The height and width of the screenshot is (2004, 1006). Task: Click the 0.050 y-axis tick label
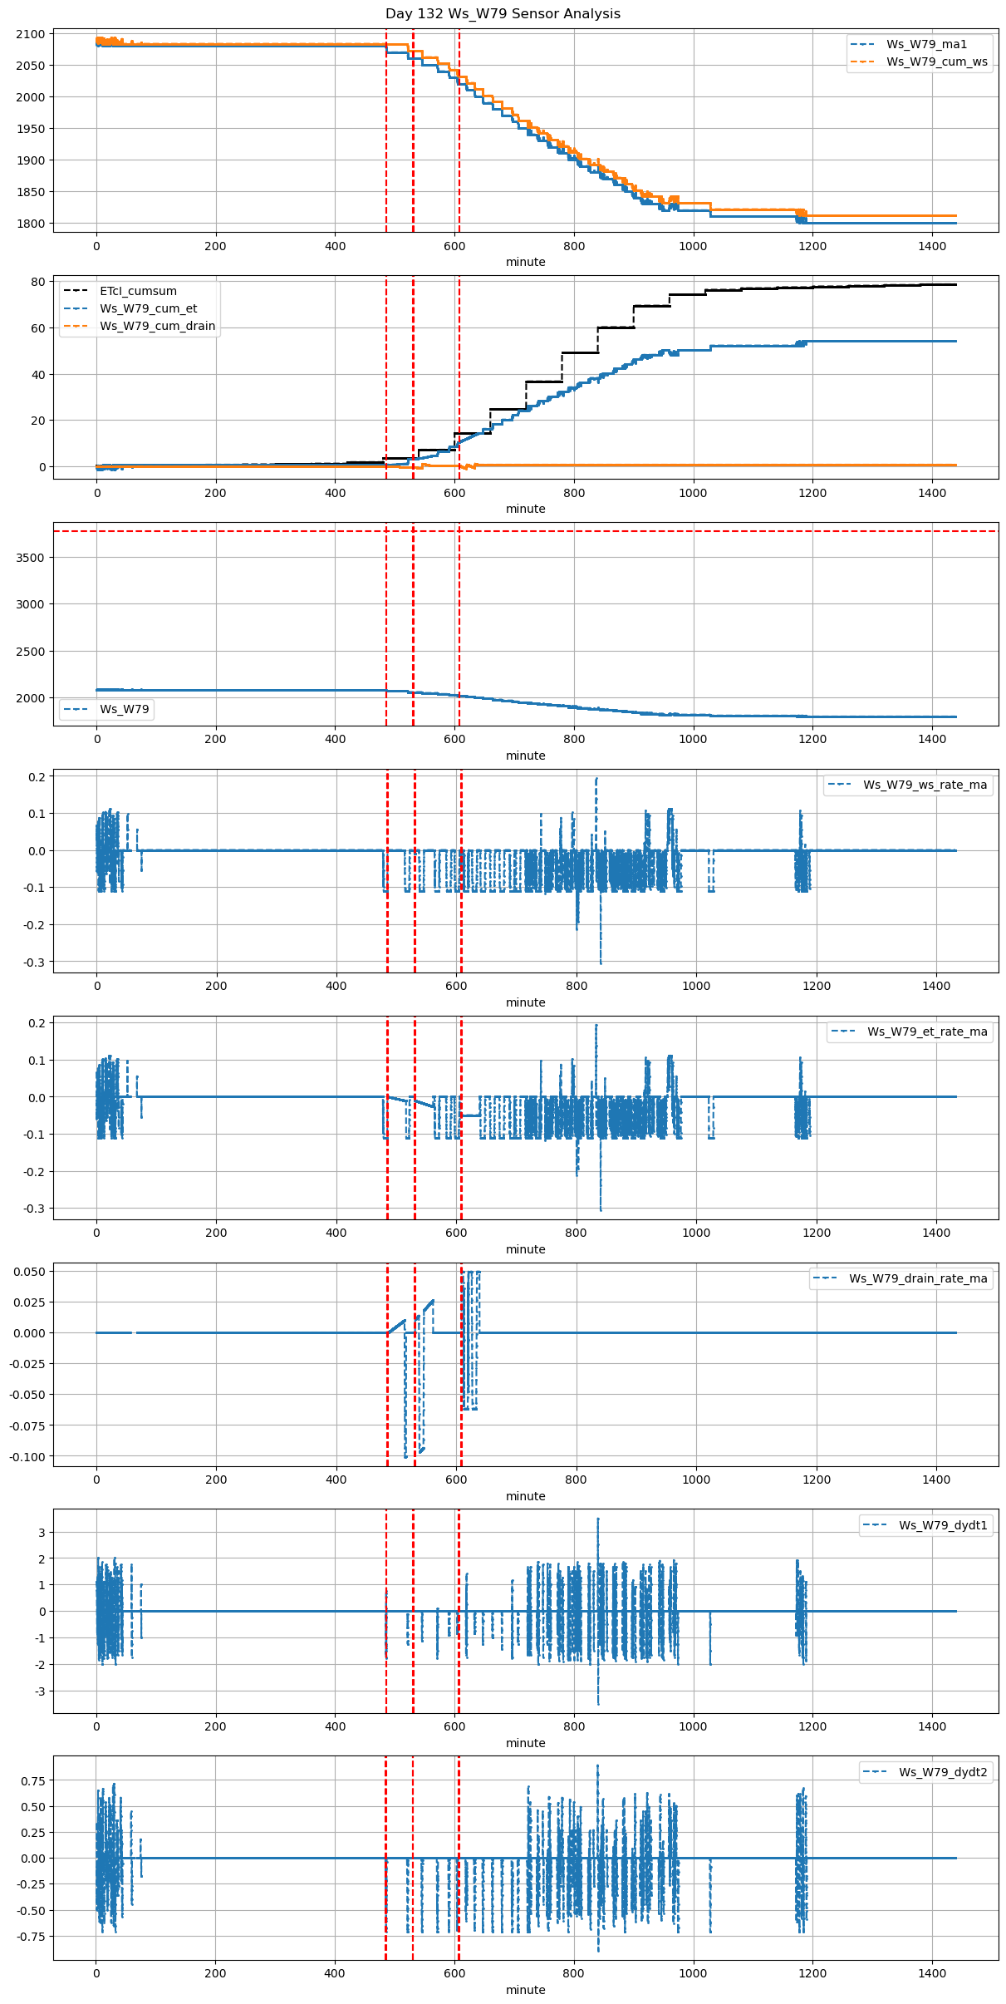(28, 1272)
